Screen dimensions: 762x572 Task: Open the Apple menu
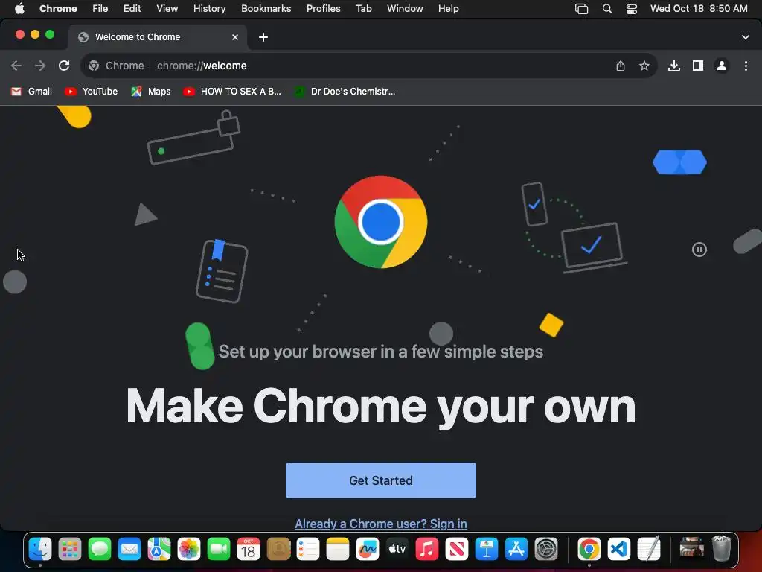(x=19, y=9)
